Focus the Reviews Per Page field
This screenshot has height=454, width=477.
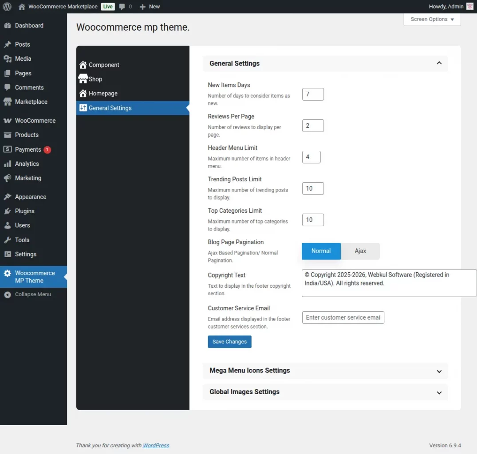(x=313, y=125)
